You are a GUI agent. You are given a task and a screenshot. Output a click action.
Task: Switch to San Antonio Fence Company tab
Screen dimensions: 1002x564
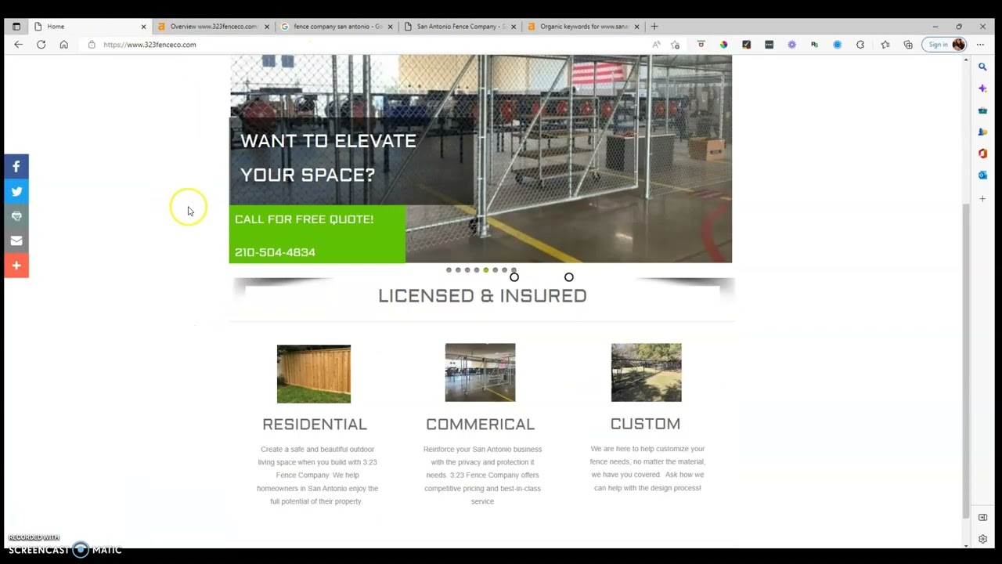point(460,27)
